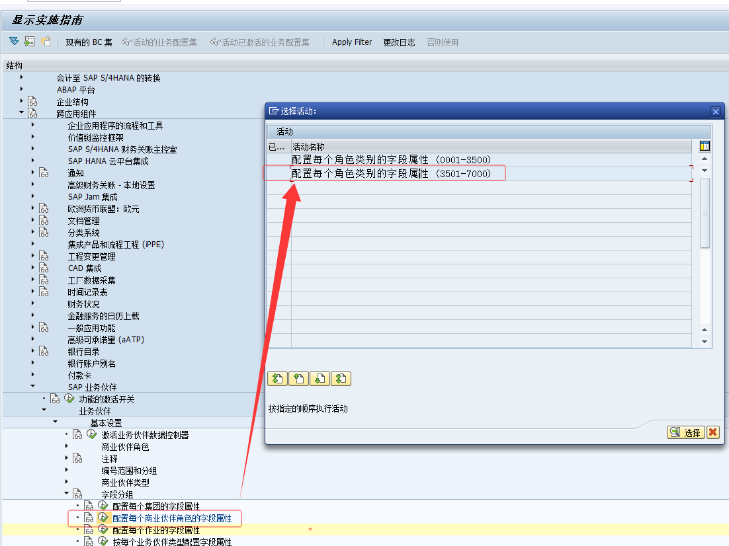Click 现有的 BC 集 in the toolbar

tap(89, 42)
